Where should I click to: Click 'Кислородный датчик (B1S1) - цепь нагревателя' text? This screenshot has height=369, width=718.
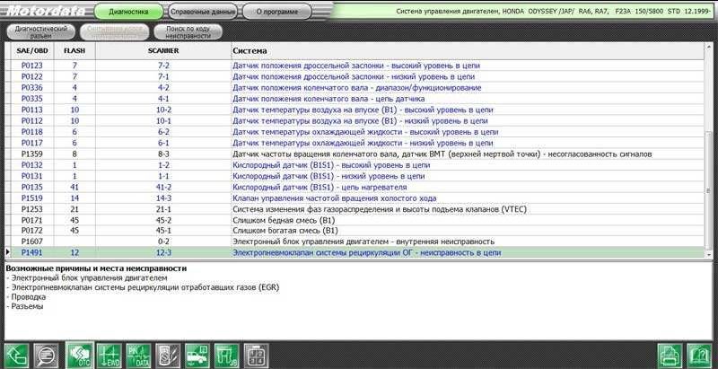(x=320, y=187)
